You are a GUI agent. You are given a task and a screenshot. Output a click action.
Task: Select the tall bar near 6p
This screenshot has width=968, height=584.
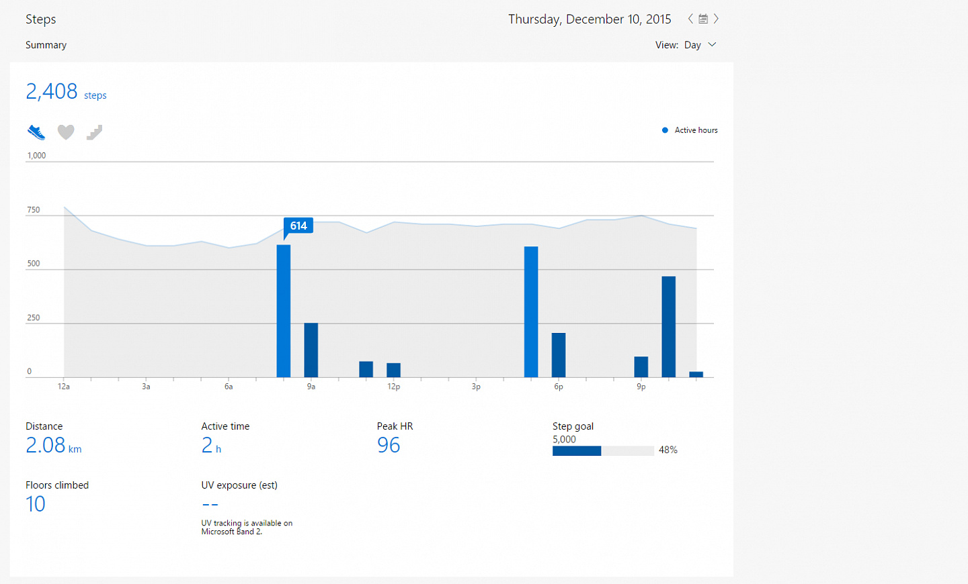click(x=531, y=312)
